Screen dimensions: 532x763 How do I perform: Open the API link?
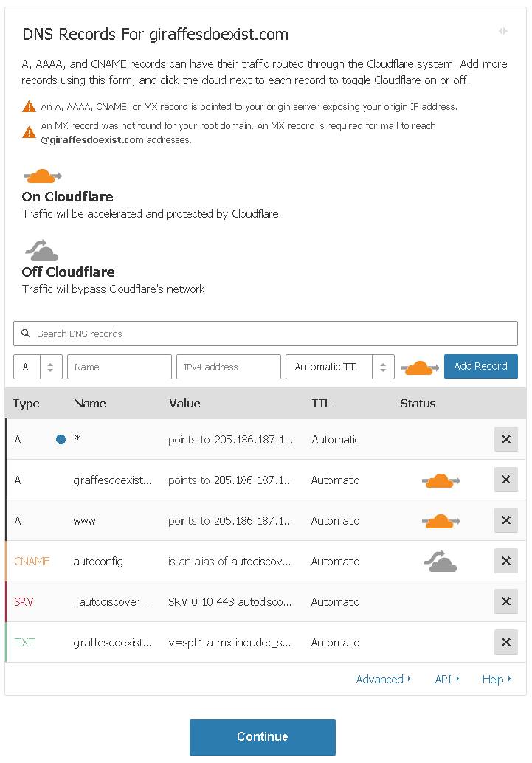446,680
